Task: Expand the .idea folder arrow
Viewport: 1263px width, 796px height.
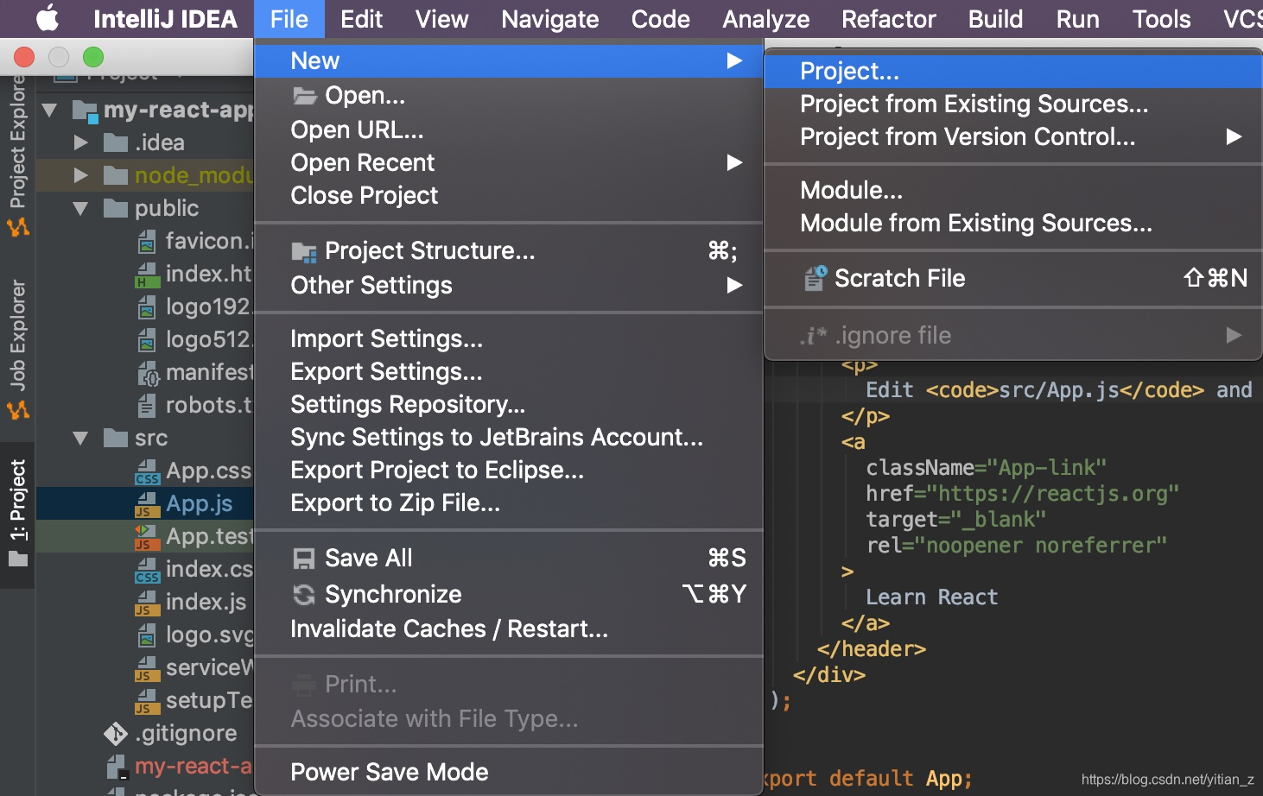Action: click(81, 142)
